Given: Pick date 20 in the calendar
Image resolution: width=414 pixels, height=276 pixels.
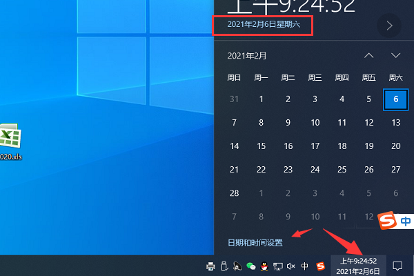Looking at the screenshot, I should tap(395, 146).
